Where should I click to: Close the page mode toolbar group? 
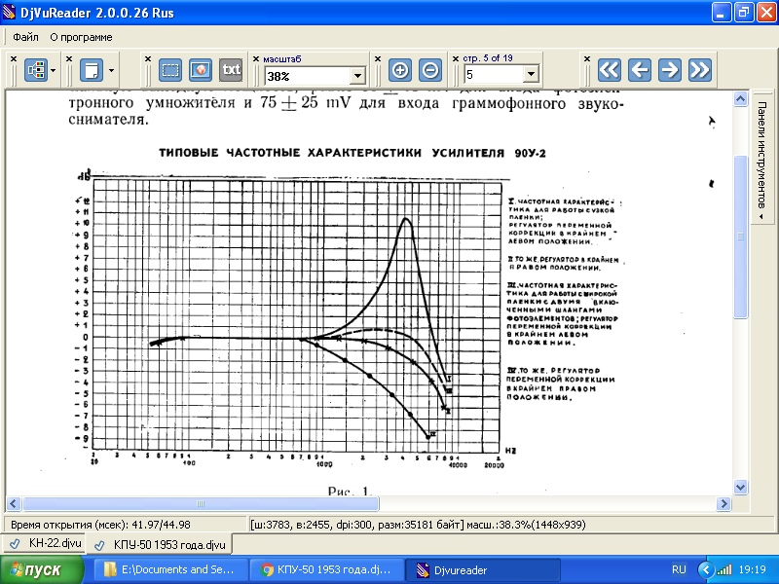[69, 58]
